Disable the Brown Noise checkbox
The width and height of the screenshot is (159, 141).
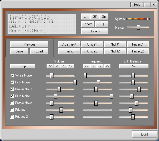[12, 89]
